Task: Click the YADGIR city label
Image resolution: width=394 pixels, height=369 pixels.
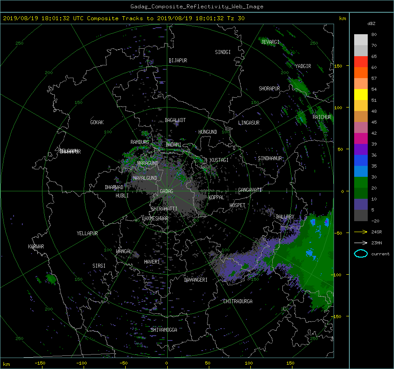Action: [x=303, y=66]
